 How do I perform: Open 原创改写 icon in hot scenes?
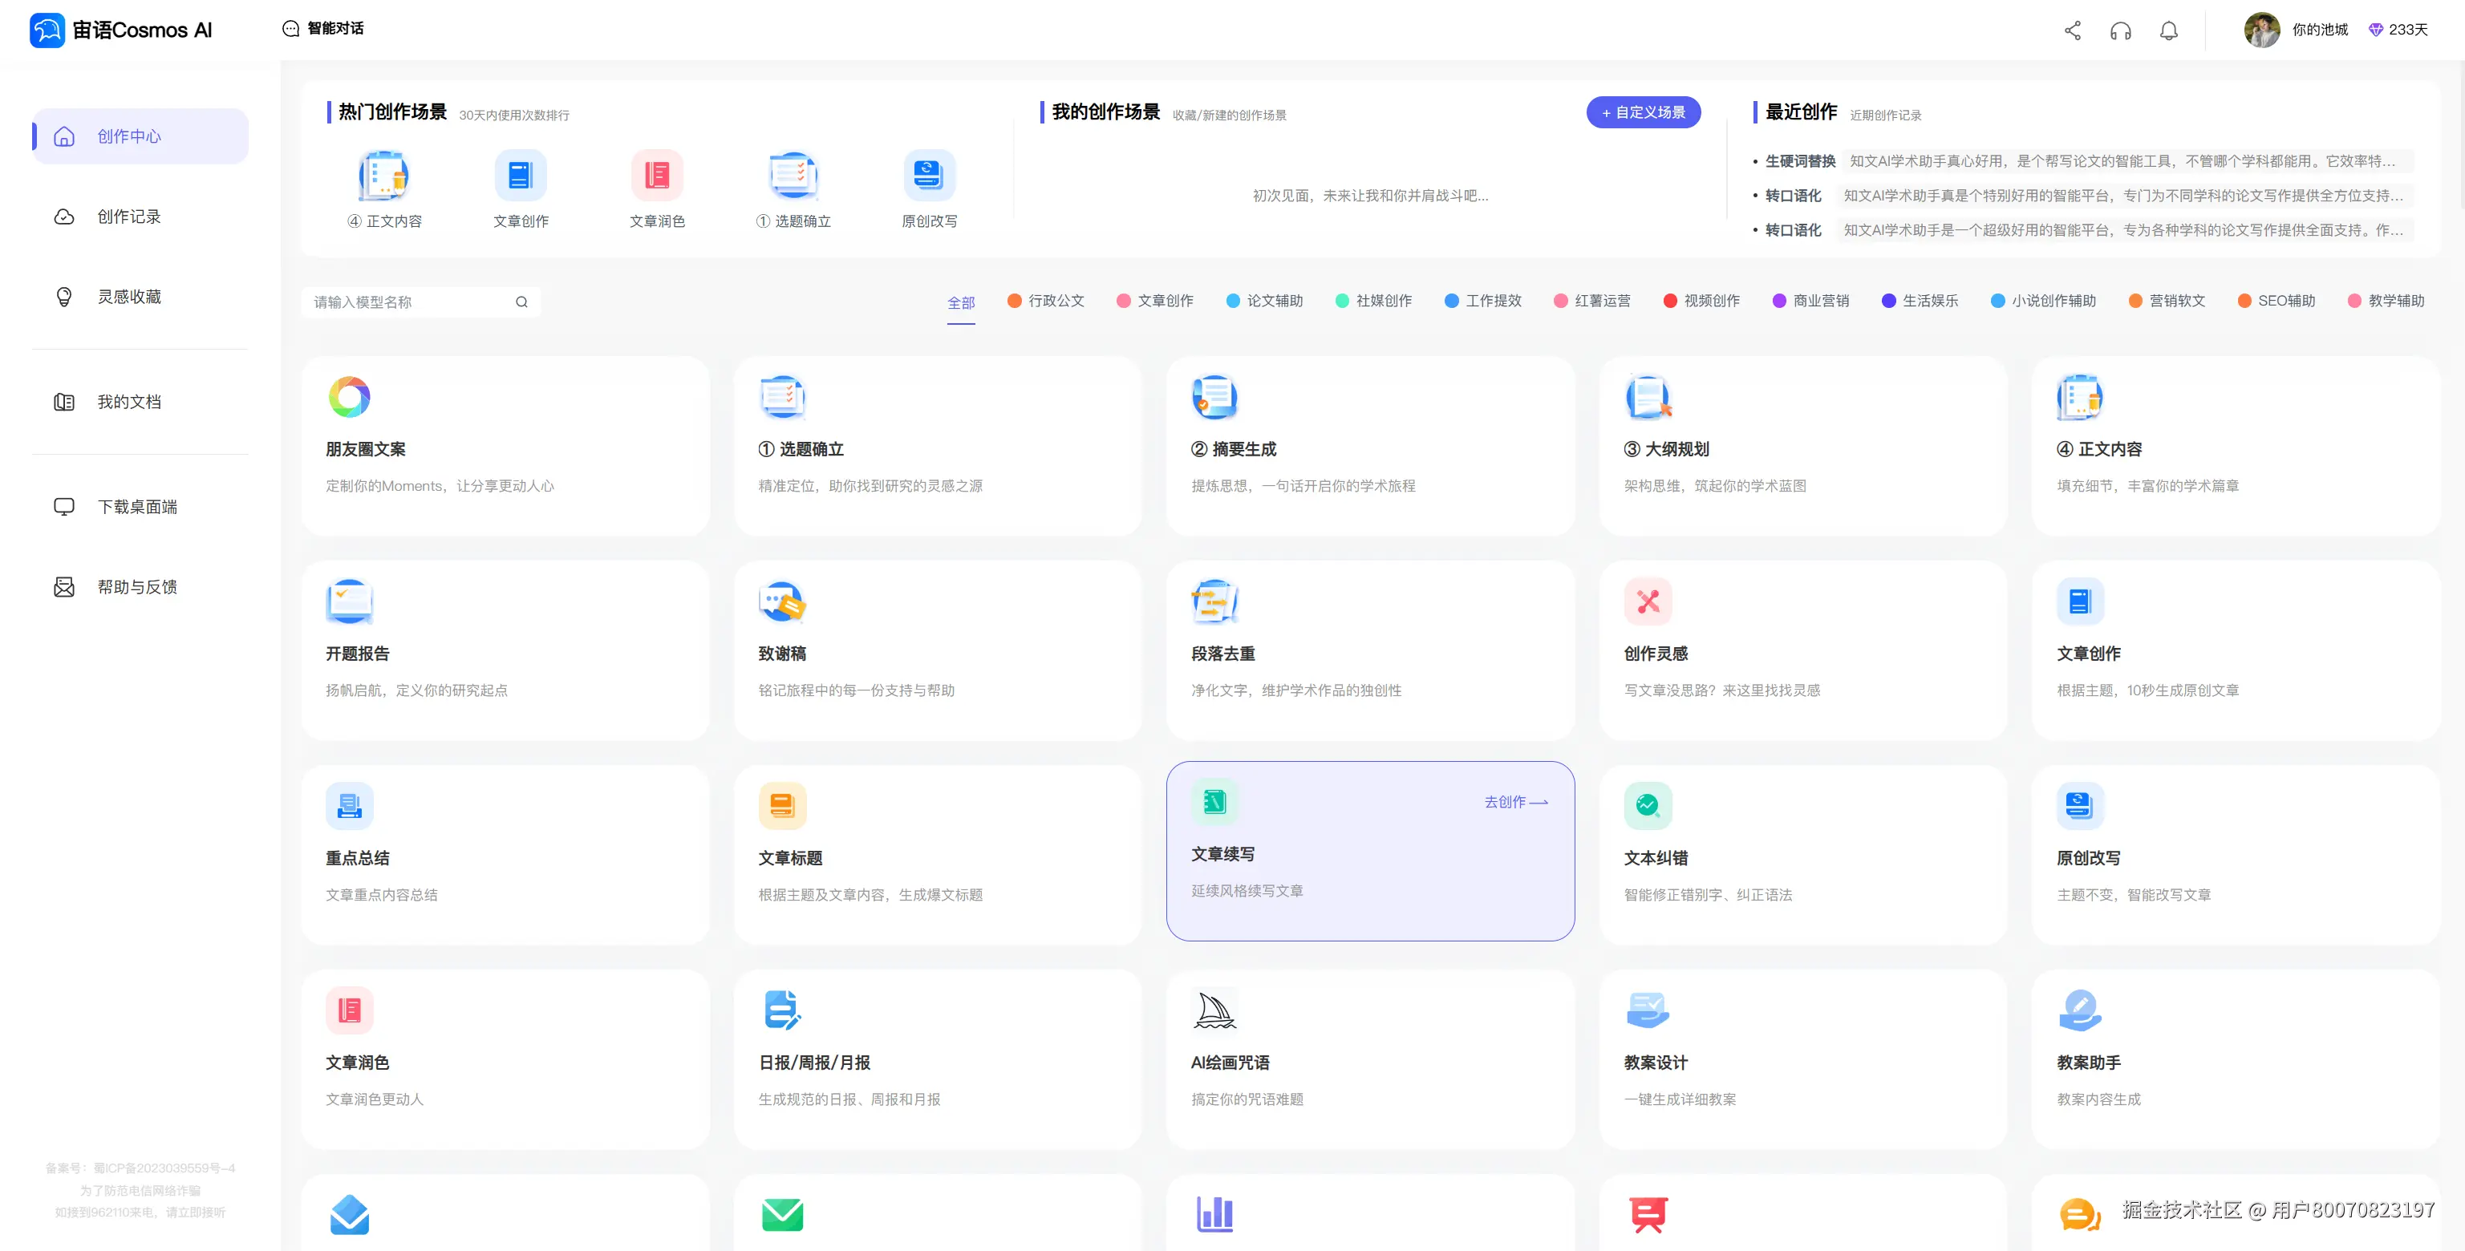click(x=928, y=175)
